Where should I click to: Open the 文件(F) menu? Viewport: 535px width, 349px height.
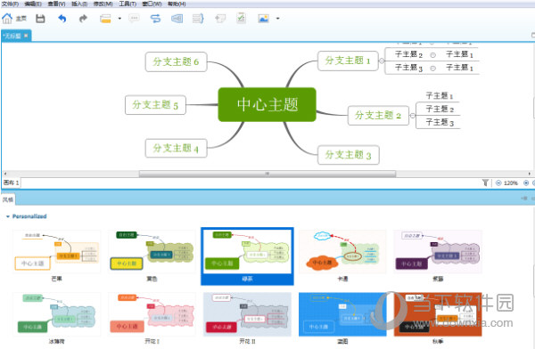tap(10, 4)
